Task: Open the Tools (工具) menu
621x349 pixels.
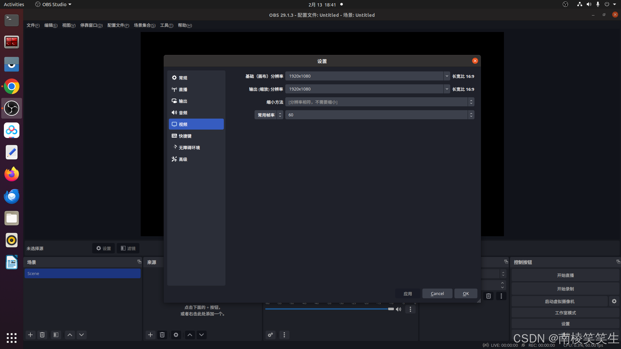Action: click(166, 26)
